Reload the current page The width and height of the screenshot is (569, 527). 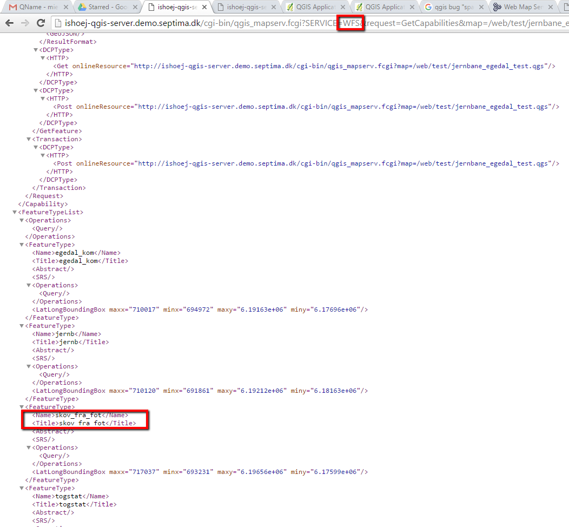pos(41,23)
